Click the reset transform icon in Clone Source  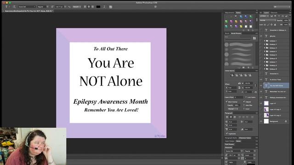[x=255, y=92]
